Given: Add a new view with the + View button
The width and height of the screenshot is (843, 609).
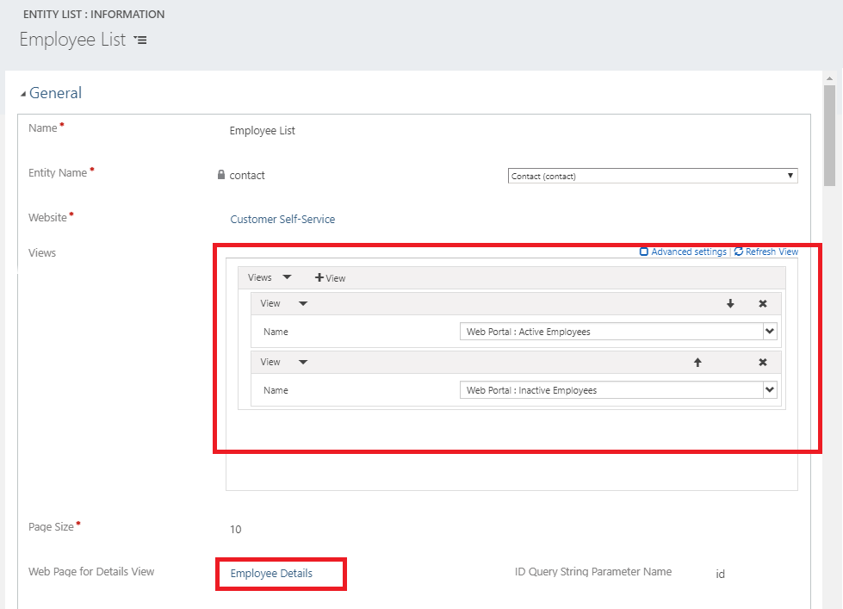Looking at the screenshot, I should coord(330,277).
